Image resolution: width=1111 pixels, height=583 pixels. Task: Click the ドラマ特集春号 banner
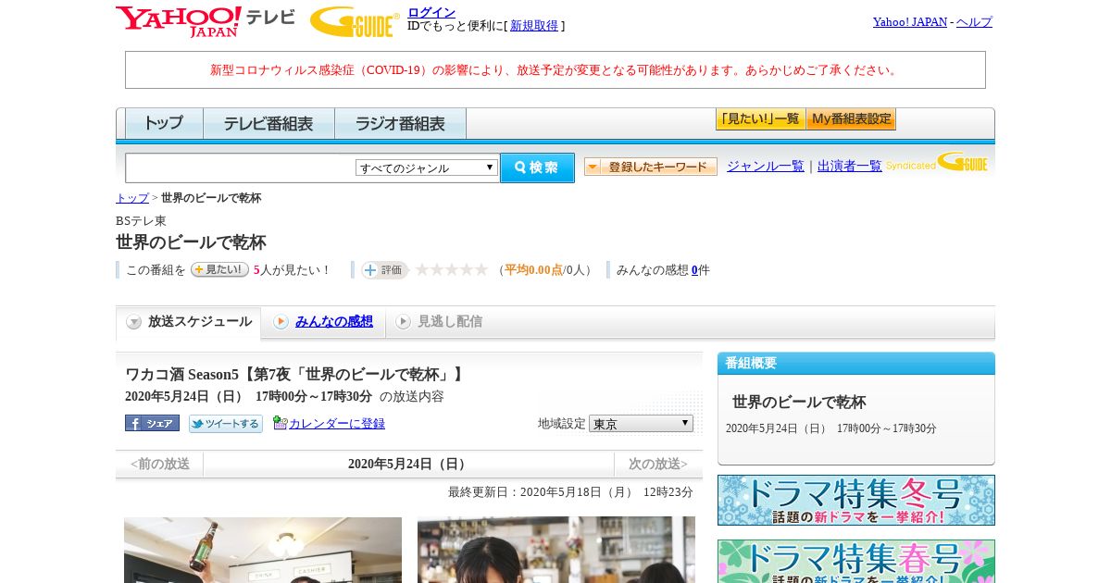[x=856, y=562]
